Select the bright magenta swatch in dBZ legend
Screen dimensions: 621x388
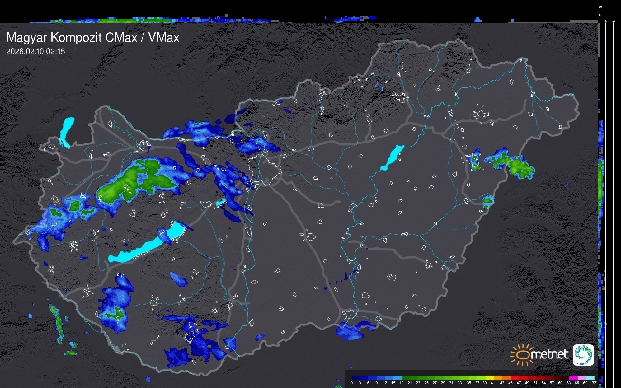573,378
